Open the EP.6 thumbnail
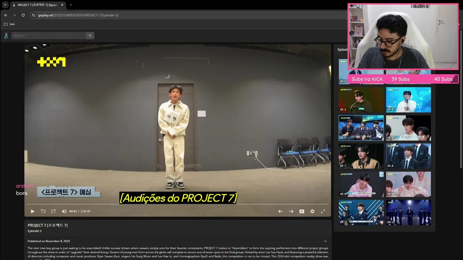Viewport: 463px width, 260px height. pos(408,128)
